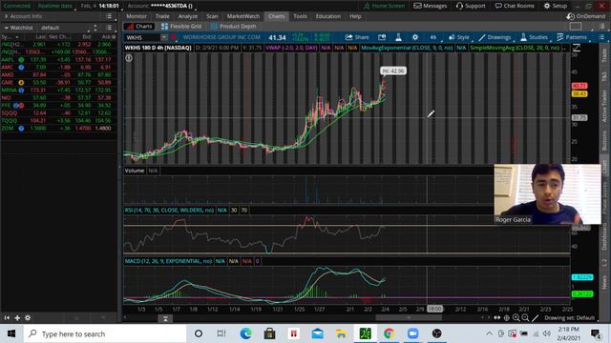Select NIO row in the watchlist

pos(58,97)
